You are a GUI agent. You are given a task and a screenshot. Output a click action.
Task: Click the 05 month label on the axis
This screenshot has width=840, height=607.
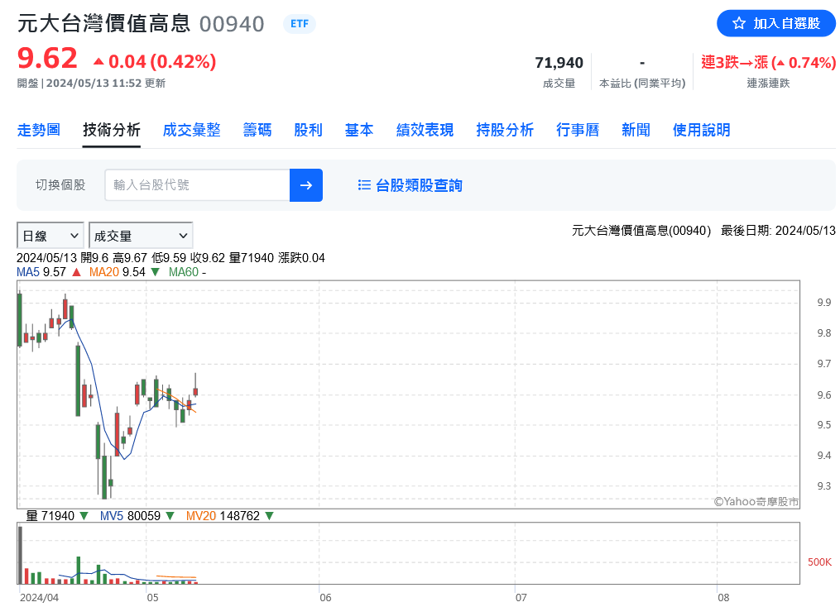coord(152,597)
